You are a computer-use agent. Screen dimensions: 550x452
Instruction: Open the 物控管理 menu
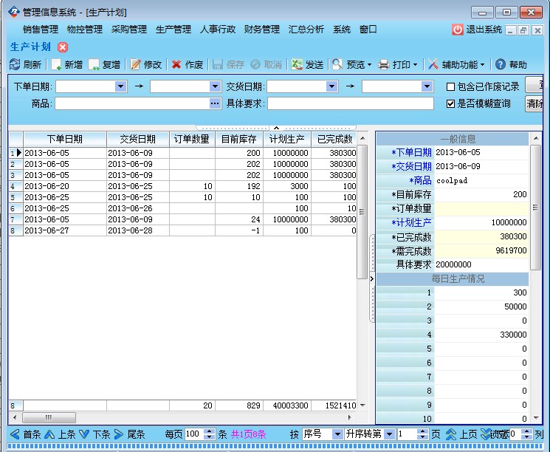tap(85, 30)
